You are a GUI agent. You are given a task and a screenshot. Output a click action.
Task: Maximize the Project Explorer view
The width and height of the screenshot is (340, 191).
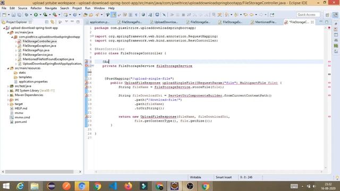pos(78,22)
